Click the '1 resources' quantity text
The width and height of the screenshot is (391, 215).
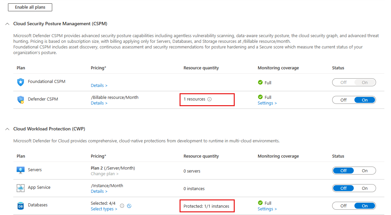[x=194, y=99]
